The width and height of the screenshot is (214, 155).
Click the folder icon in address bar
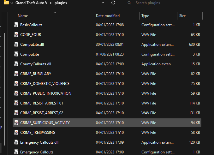tap(6, 3)
